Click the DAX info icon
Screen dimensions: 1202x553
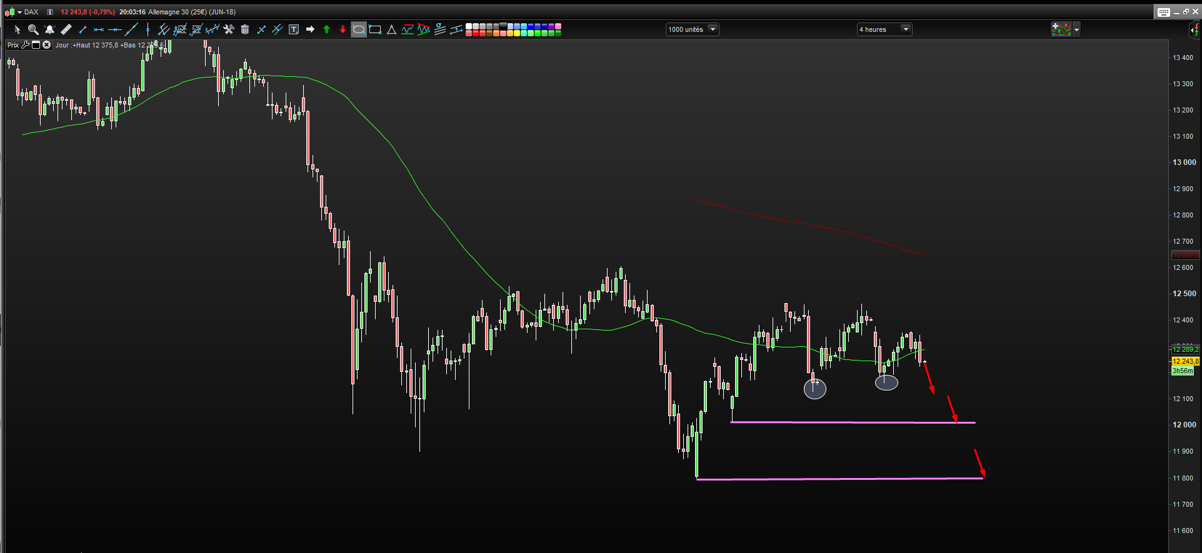pos(50,12)
